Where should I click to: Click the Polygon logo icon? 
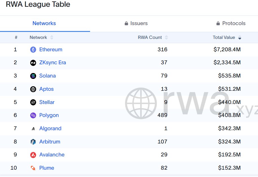click(x=33, y=115)
